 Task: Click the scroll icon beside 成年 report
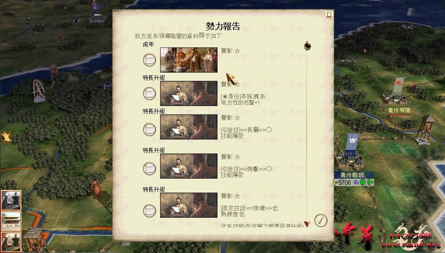[149, 60]
